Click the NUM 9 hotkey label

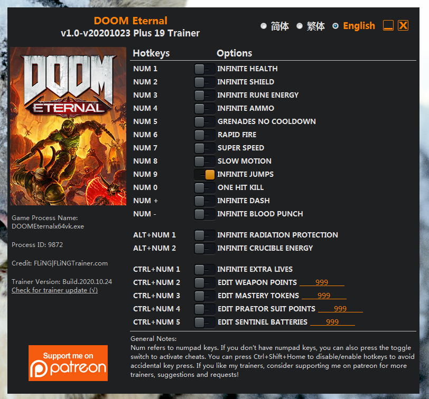coord(145,174)
